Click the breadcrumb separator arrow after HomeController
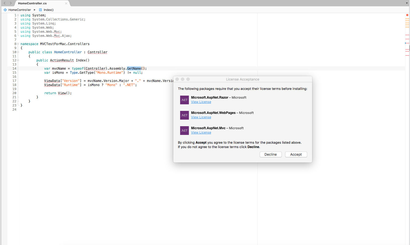Screen dimensions: 410x245 (35, 10)
